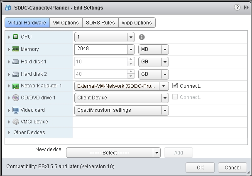
Task: Expand the CPU row
Action: pos(9,37)
